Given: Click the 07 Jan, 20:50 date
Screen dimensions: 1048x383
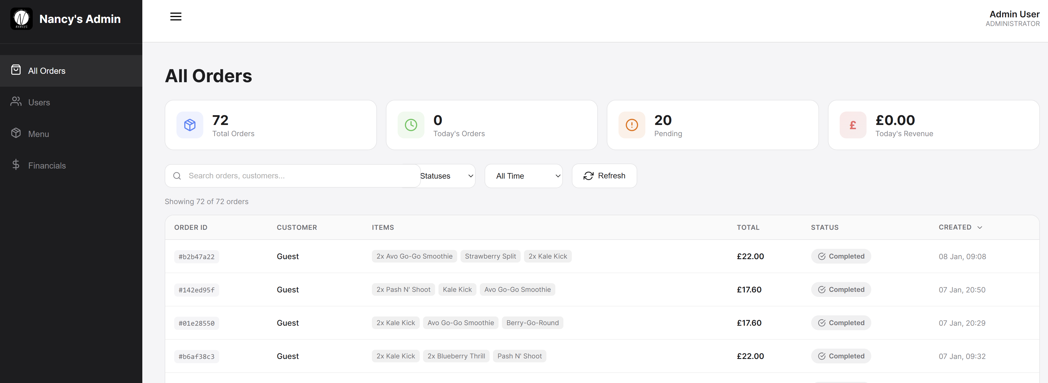Looking at the screenshot, I should [x=962, y=290].
